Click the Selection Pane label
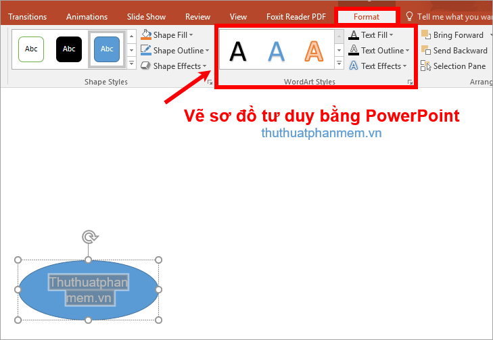Screen dimensions: 493x340 (x=459, y=66)
